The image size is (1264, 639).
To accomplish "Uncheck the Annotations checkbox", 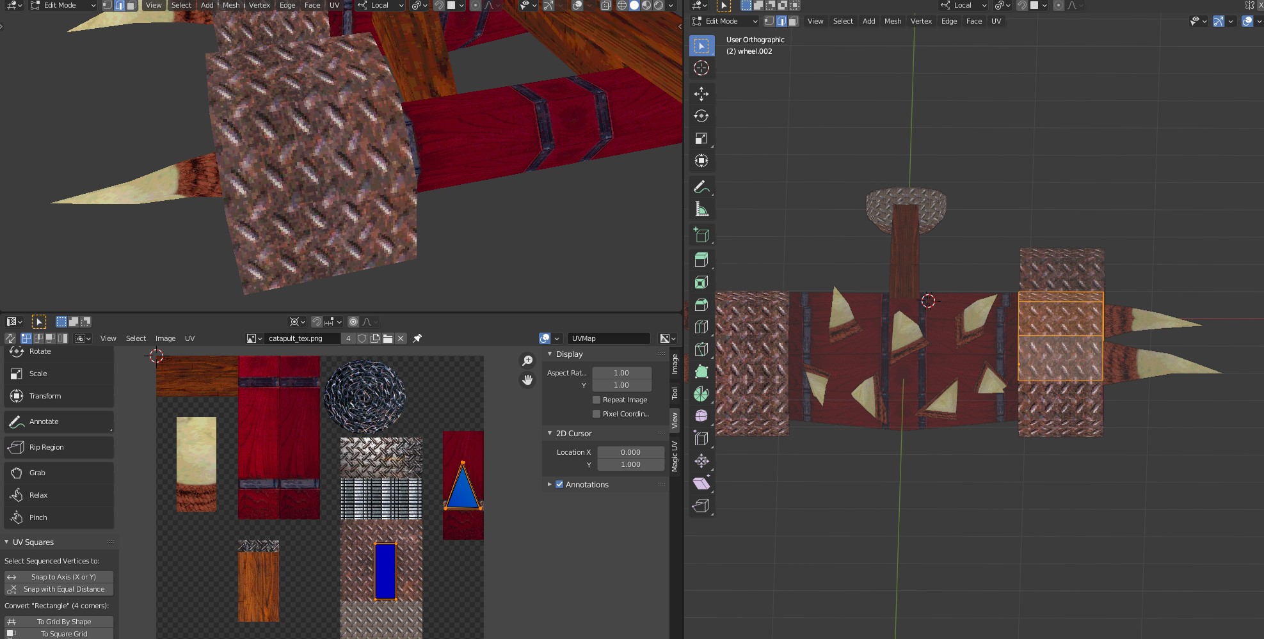I will pyautogui.click(x=559, y=485).
